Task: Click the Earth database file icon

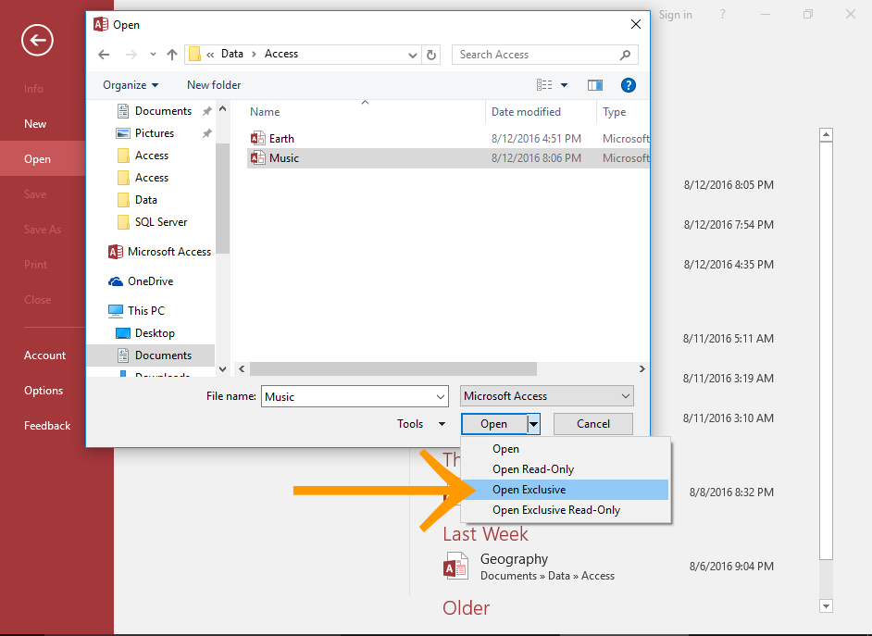Action: pos(258,139)
